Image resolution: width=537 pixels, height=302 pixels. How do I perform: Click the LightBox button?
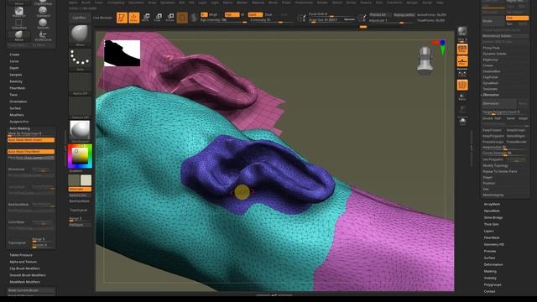(80, 18)
